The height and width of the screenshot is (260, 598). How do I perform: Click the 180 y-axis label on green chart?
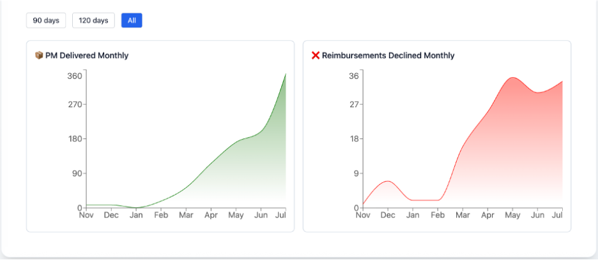(x=75, y=139)
